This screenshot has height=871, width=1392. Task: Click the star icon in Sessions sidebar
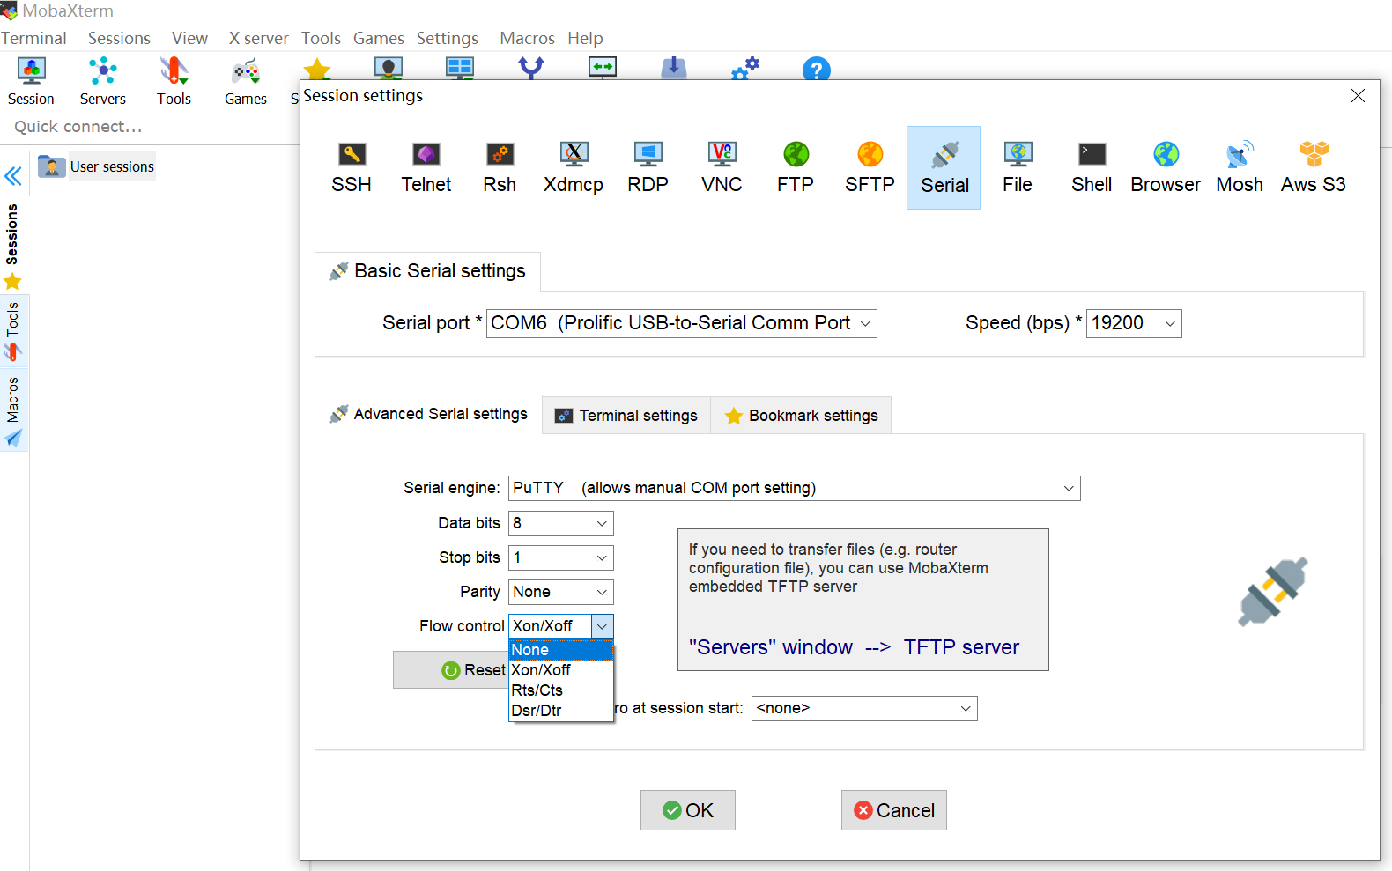click(12, 282)
